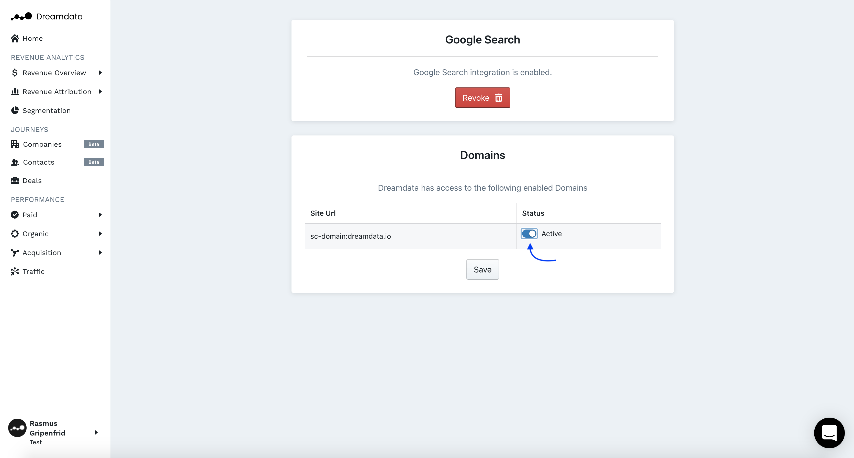Revoke the Google Search integration

pyautogui.click(x=482, y=97)
